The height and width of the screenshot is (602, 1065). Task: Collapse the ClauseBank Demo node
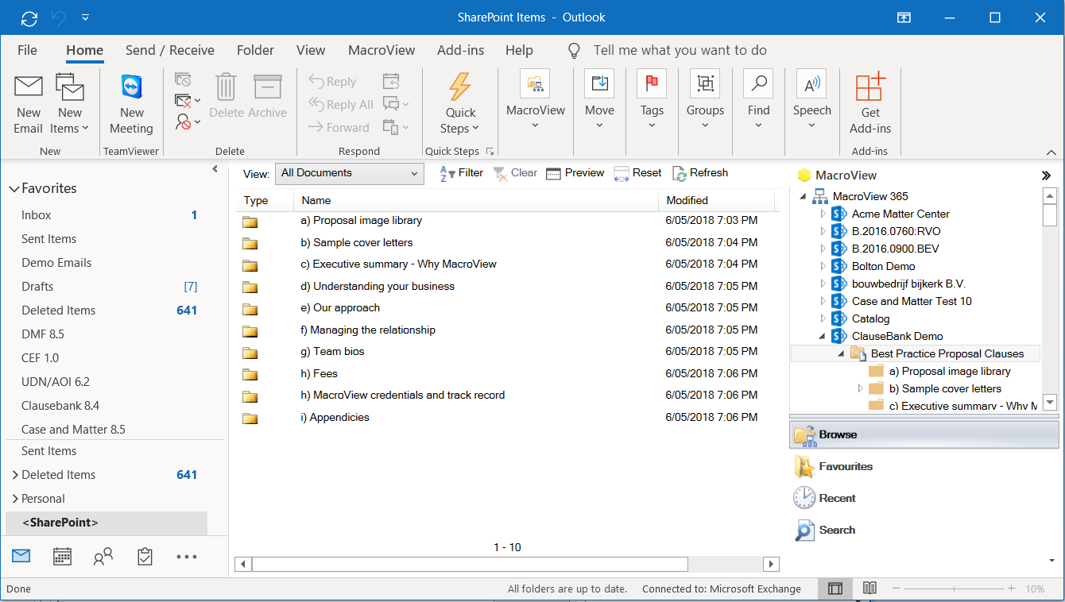click(x=823, y=336)
